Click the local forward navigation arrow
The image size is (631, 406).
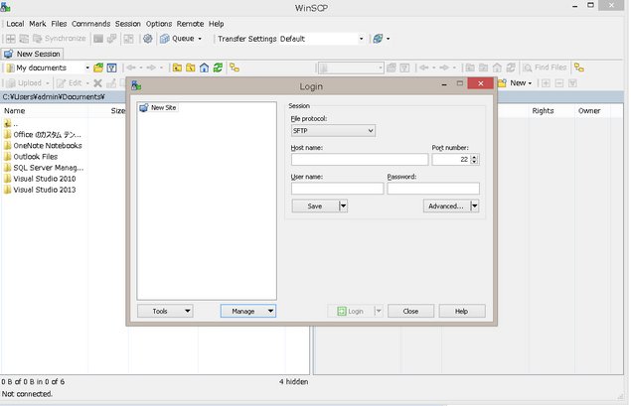[x=151, y=68]
